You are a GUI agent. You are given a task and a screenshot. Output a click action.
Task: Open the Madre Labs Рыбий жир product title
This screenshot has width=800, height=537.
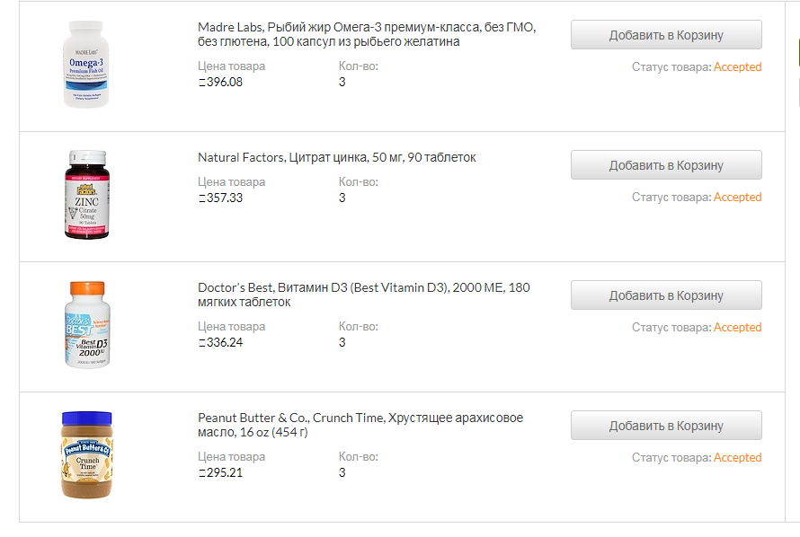pos(367,34)
